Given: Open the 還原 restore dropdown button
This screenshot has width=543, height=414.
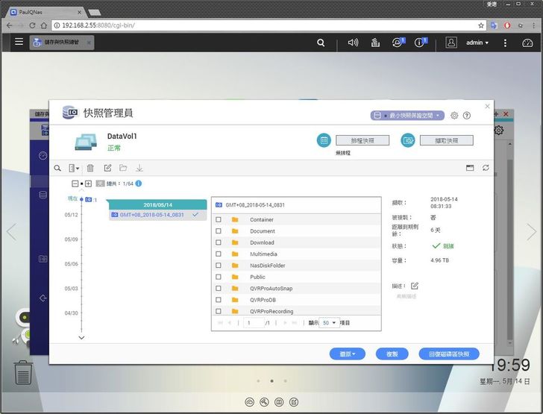Looking at the screenshot, I should (347, 354).
